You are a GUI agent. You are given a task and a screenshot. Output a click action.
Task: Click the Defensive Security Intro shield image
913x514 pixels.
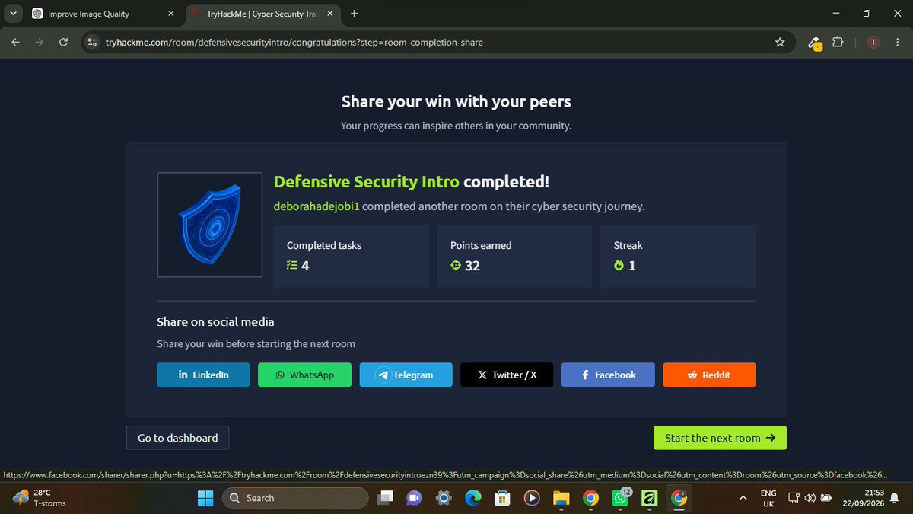pos(210,225)
